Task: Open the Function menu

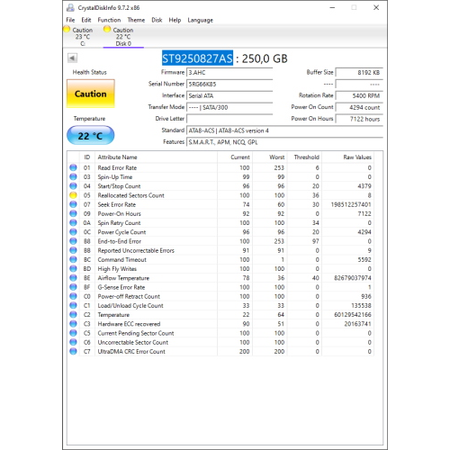Action: click(109, 20)
